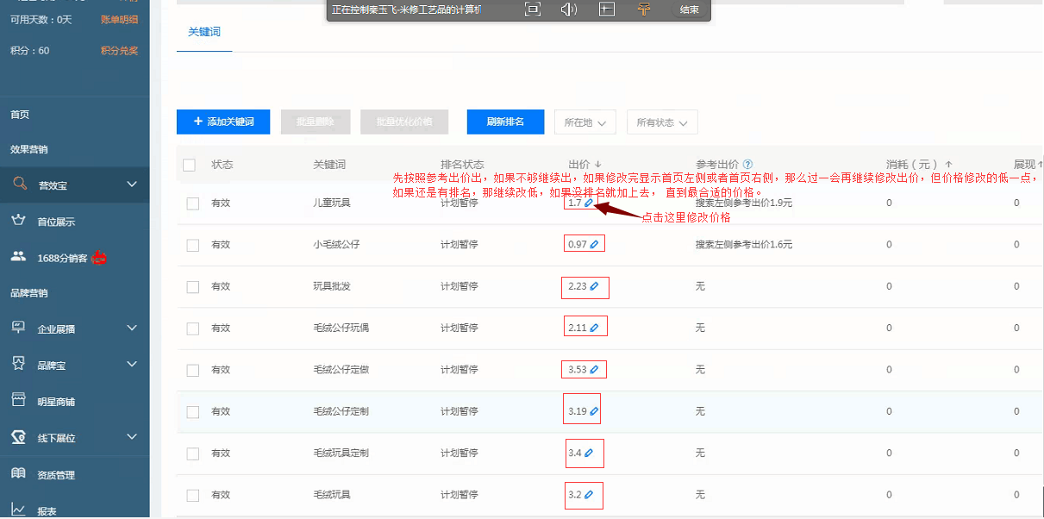Switch to the 关键词 tab
1044x519 pixels.
204,32
